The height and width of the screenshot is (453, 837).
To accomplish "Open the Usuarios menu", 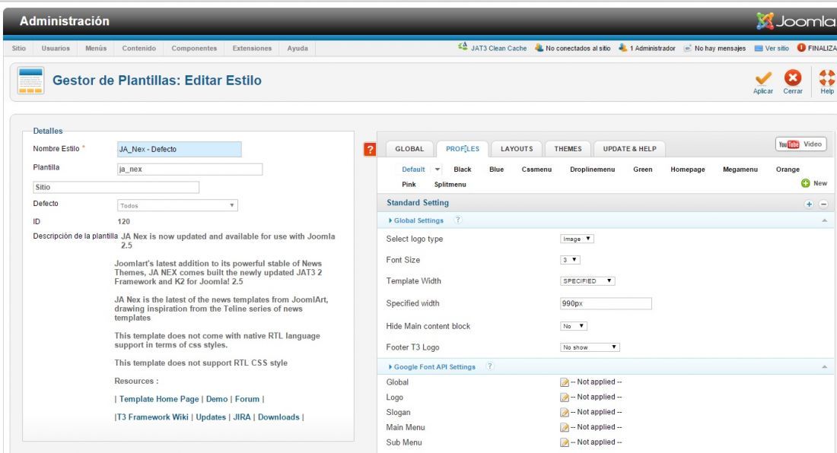I will (x=56, y=48).
